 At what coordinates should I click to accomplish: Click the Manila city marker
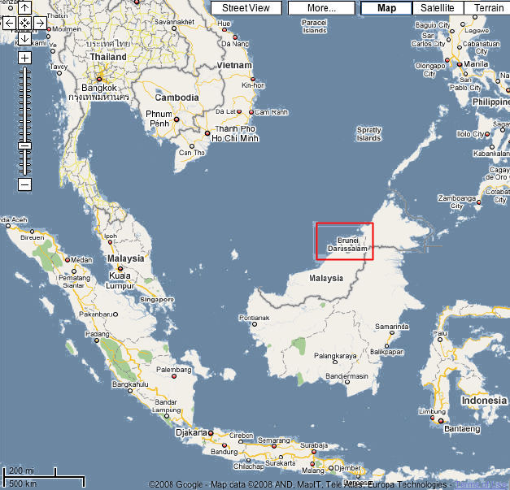[460, 63]
